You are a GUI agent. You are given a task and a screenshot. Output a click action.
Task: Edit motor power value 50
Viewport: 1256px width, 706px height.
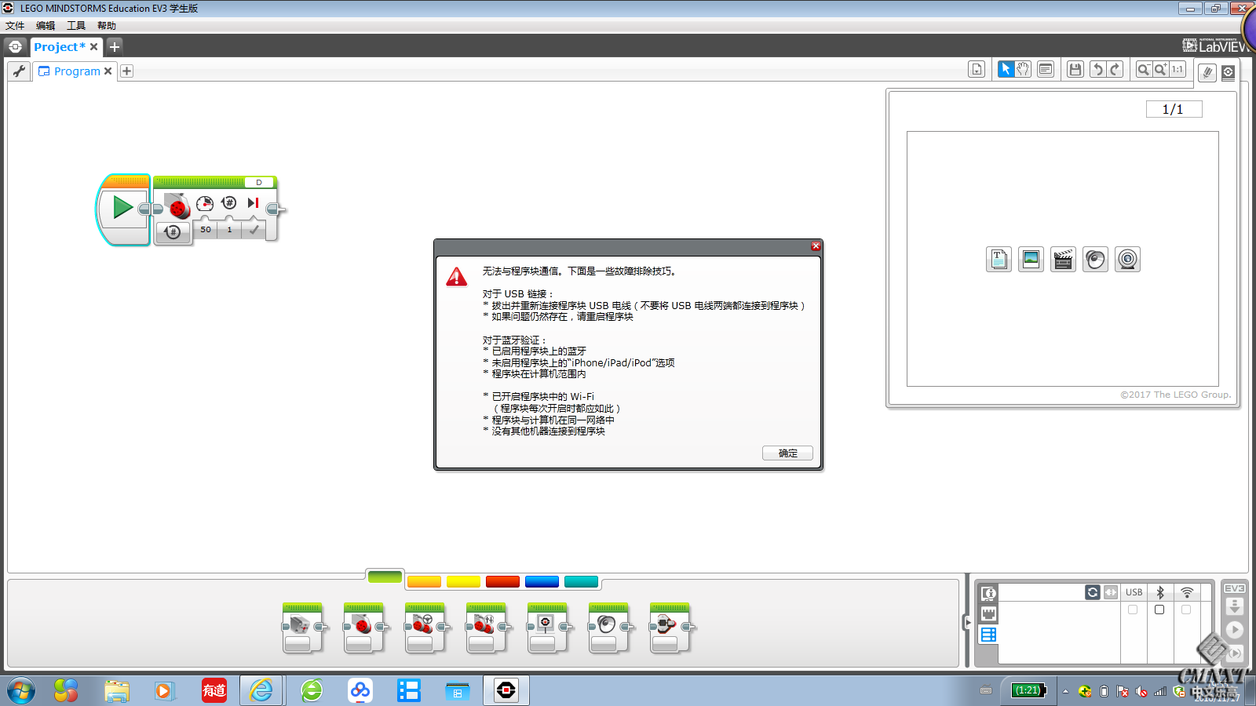coord(206,230)
